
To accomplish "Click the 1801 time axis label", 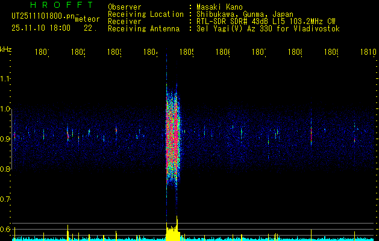I will click(x=42, y=52).
